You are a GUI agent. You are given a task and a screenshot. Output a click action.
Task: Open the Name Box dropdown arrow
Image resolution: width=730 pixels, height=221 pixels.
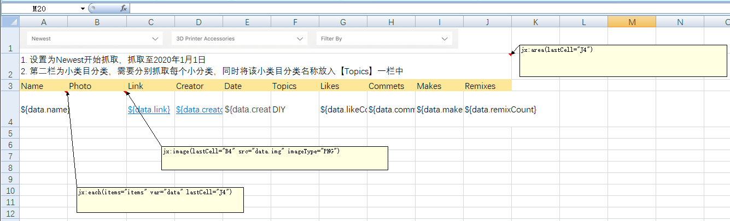click(x=83, y=9)
